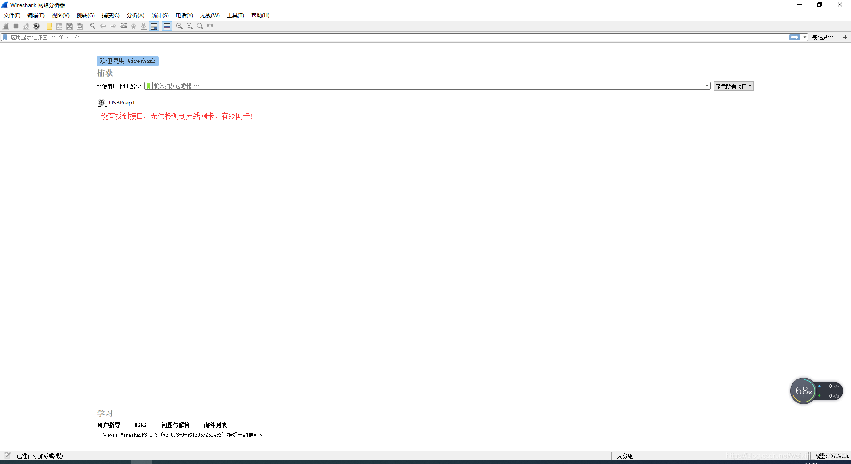Open the 表达式 expression builder
The width and height of the screenshot is (851, 464).
pyautogui.click(x=823, y=37)
